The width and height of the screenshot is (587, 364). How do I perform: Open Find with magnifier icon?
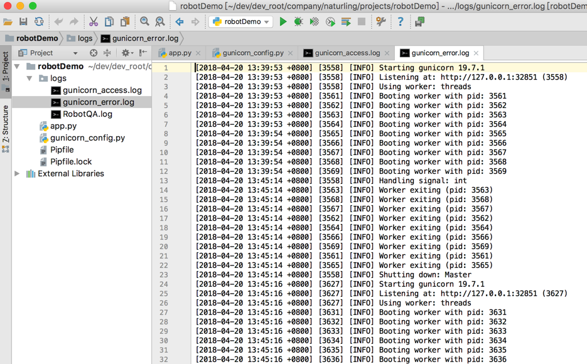point(144,22)
